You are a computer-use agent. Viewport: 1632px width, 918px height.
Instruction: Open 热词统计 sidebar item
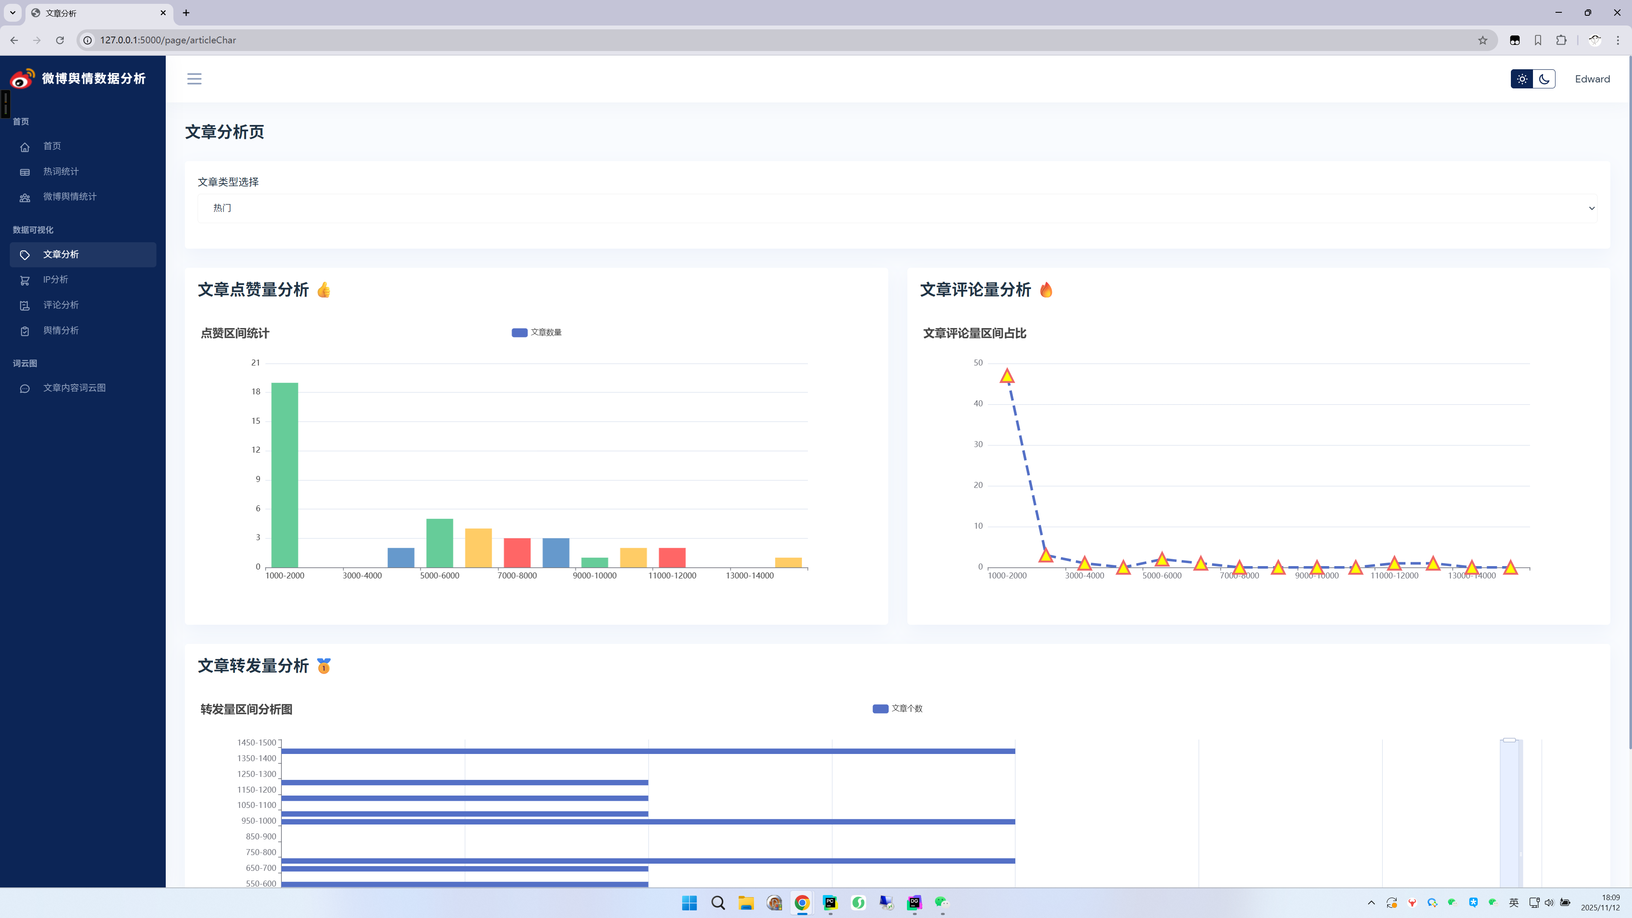(61, 172)
